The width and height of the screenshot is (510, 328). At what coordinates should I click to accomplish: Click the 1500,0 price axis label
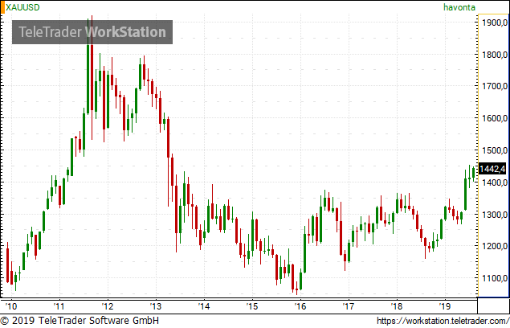494,150
